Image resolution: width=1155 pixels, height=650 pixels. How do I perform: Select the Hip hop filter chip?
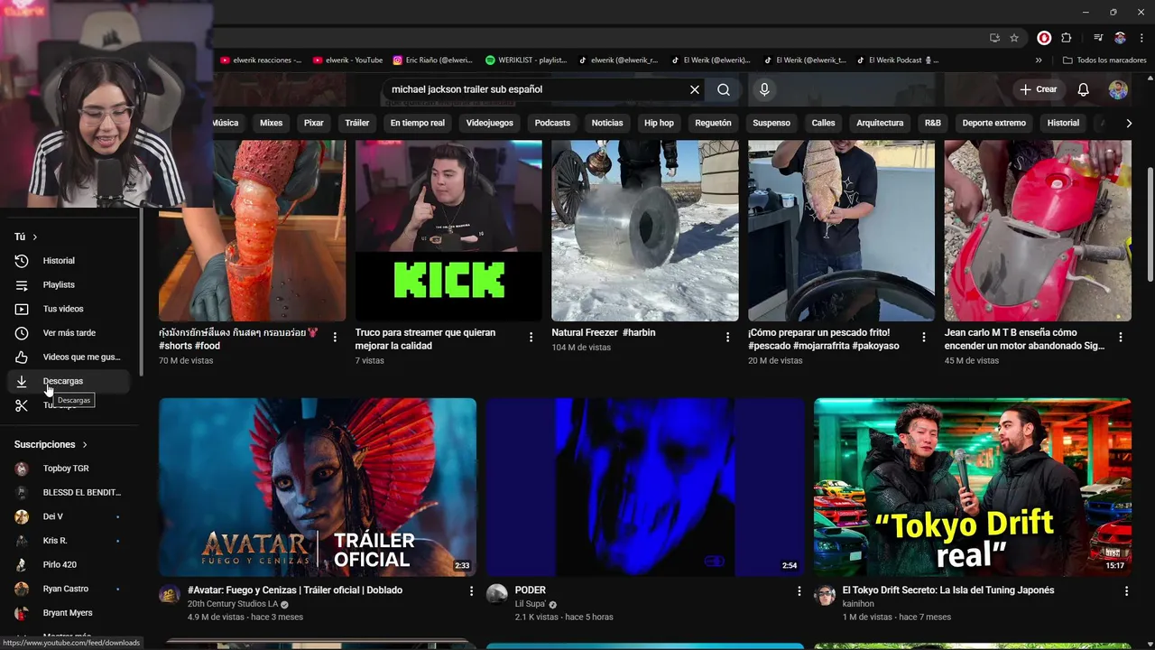[659, 123]
